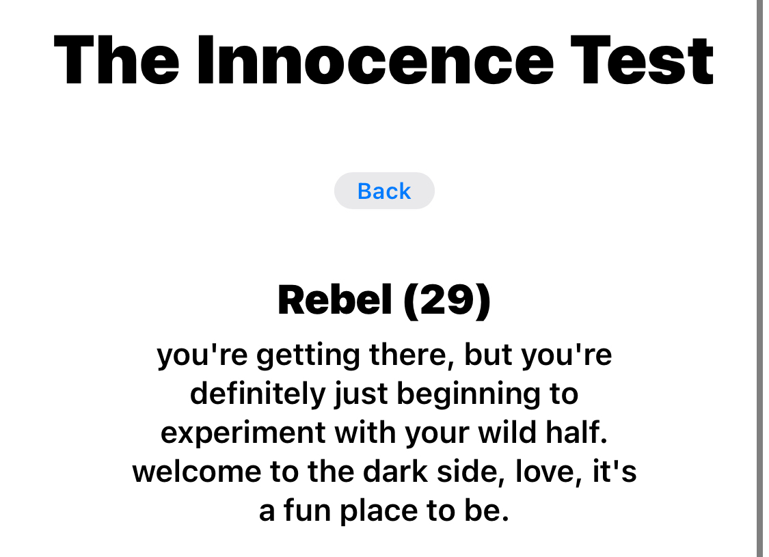Click the line "experiment with your wild half."
Image resolution: width=769 pixels, height=557 pixels.
(384, 433)
